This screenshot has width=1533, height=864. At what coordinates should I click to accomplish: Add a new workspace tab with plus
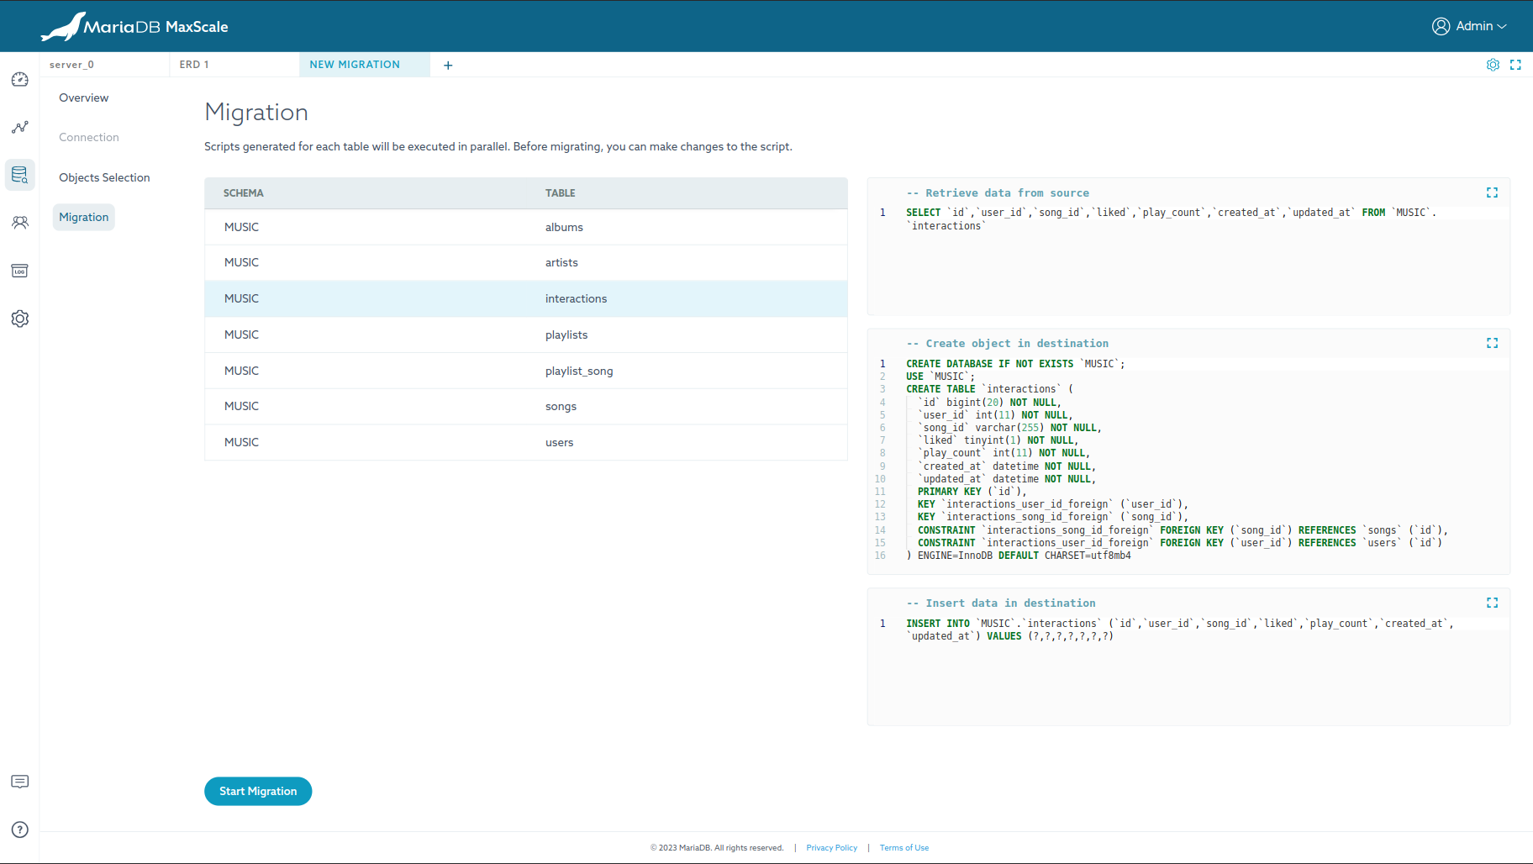448,66
